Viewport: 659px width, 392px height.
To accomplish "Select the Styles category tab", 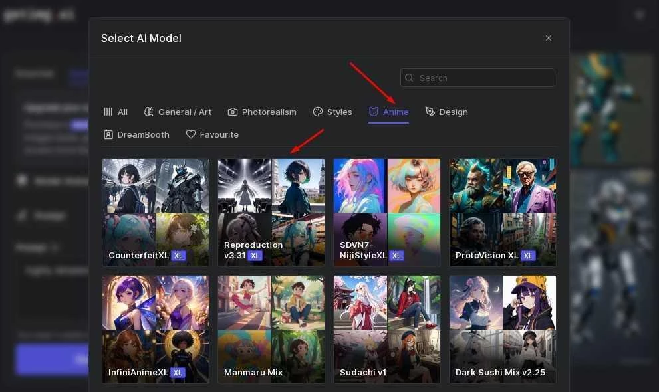I will [x=332, y=112].
